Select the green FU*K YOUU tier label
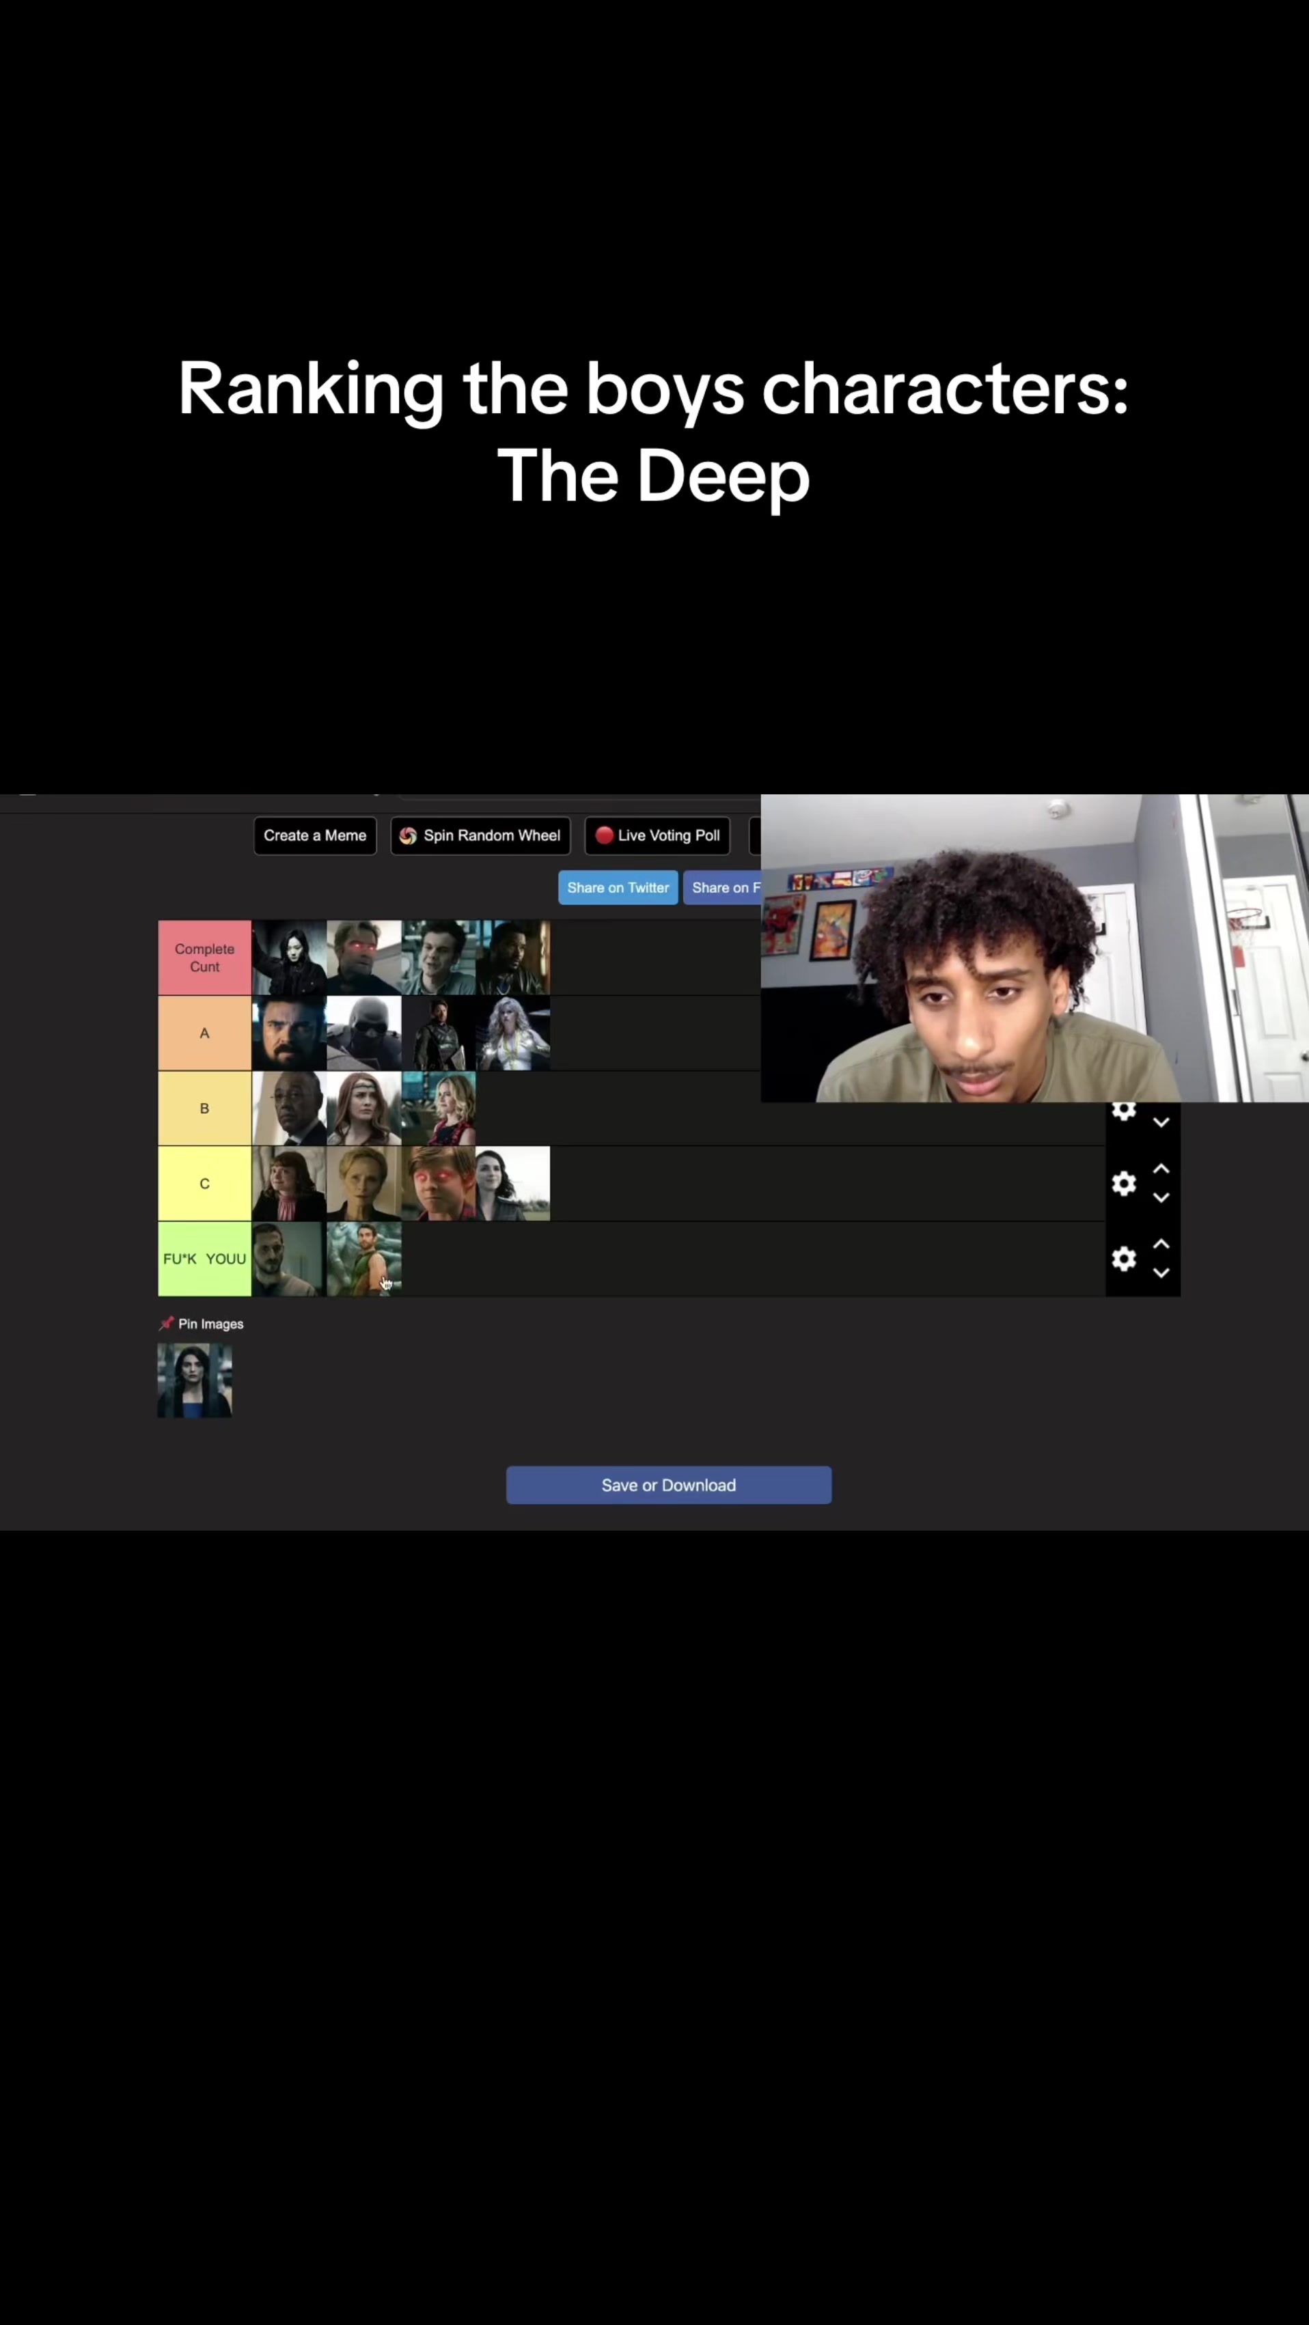1309x2325 pixels. [x=205, y=1258]
